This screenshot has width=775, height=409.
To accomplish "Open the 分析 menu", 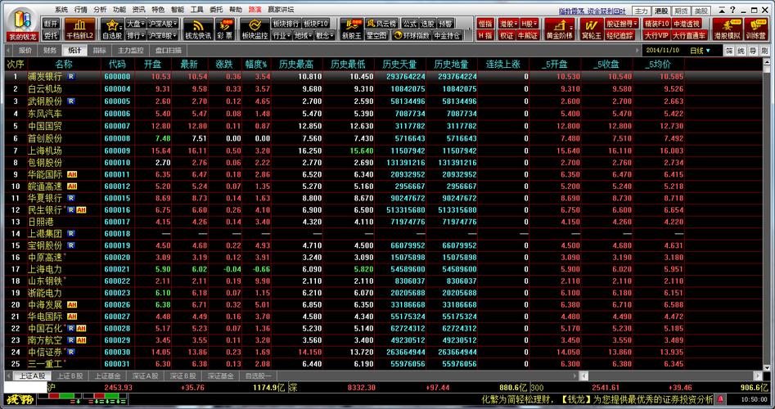I will (100, 9).
